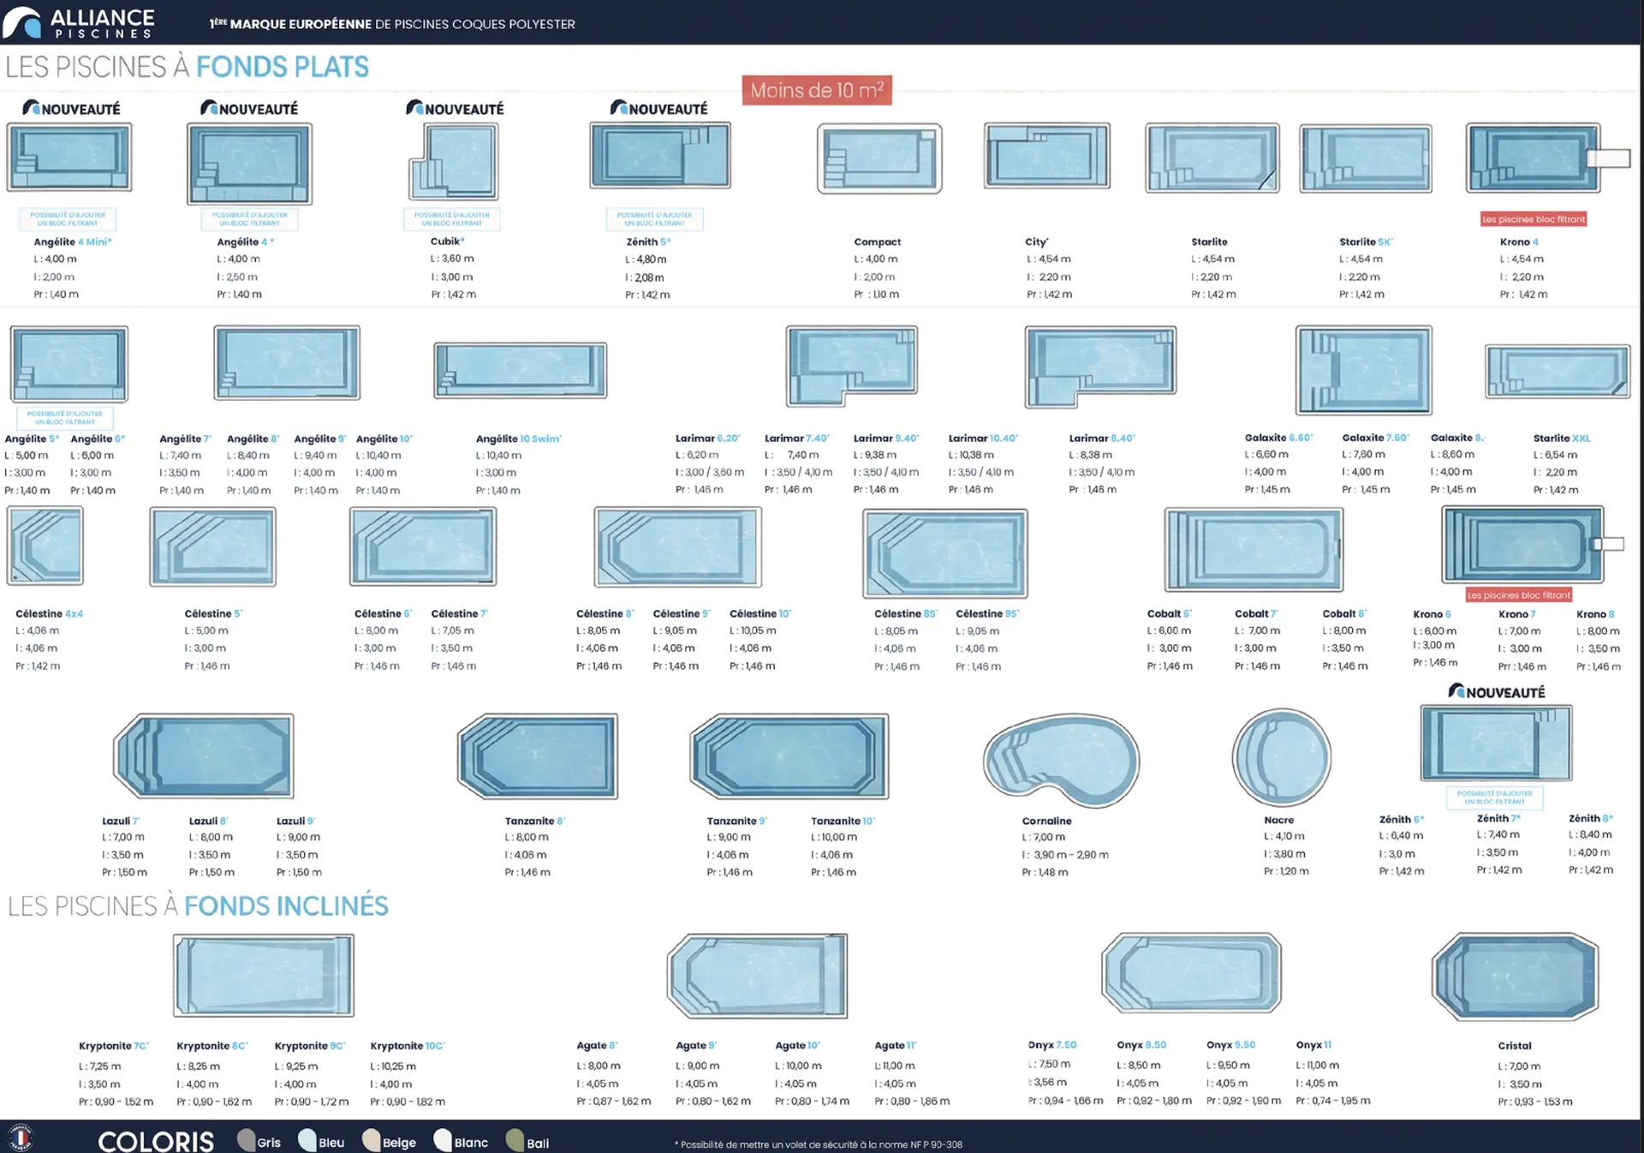Click the 'Fonds Inclinés' section heading
Image resolution: width=1644 pixels, height=1153 pixels.
click(285, 906)
